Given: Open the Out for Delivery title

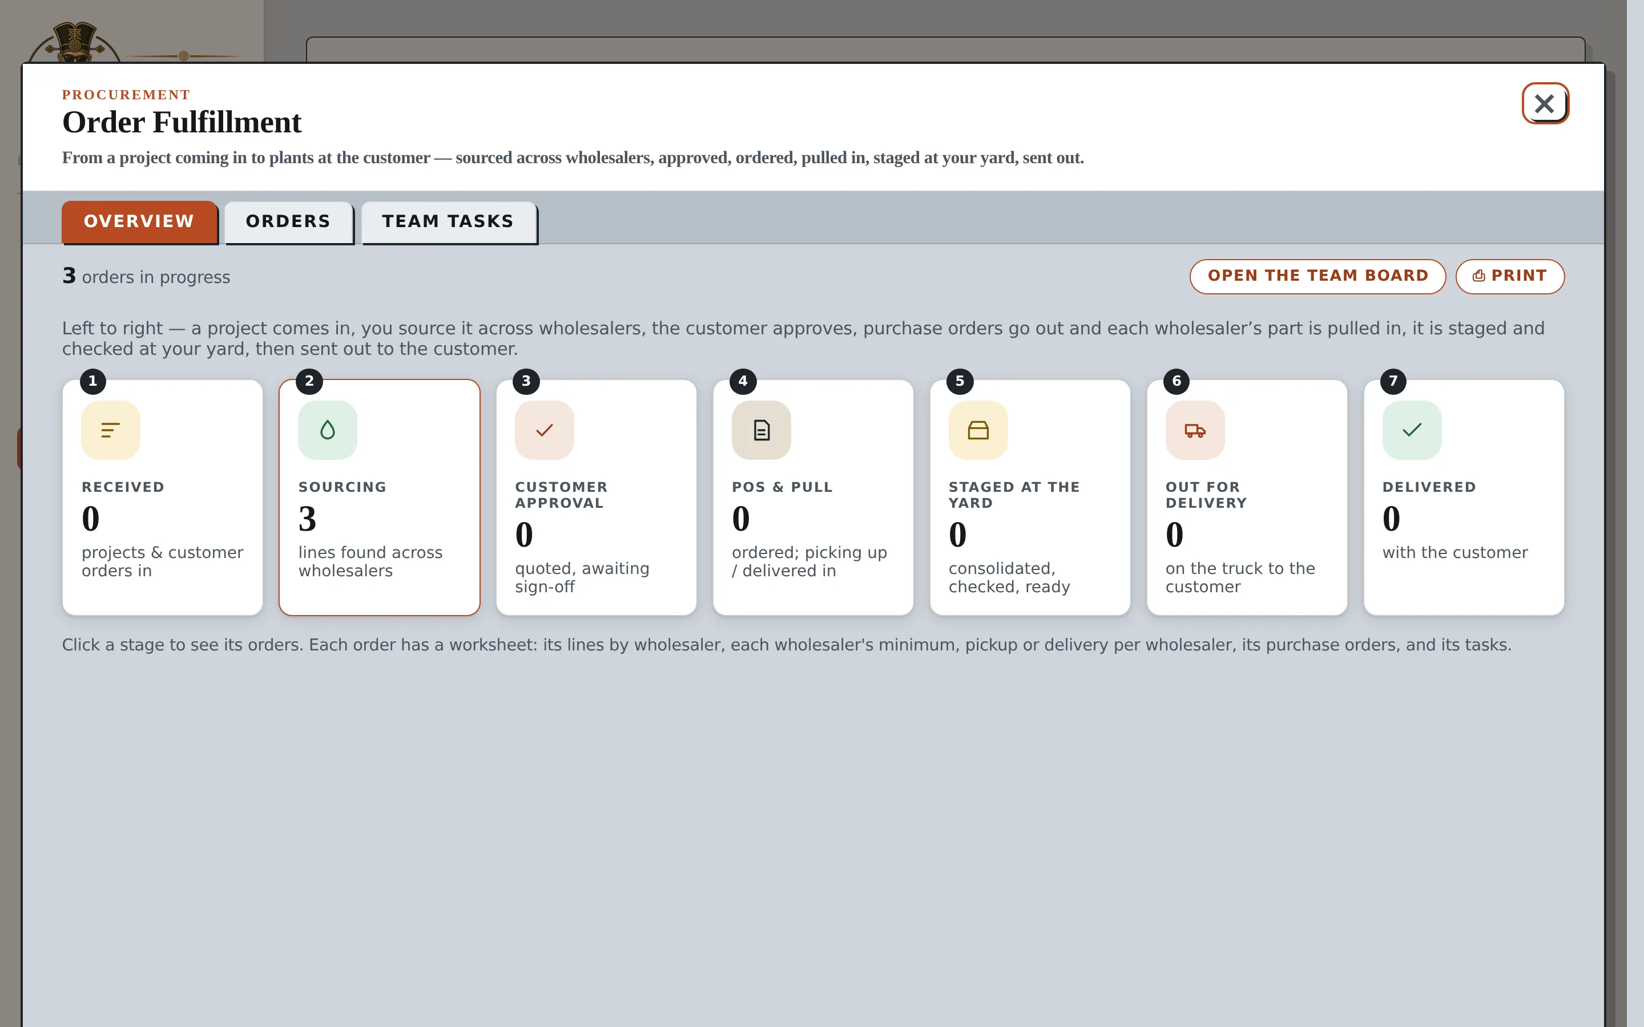Looking at the screenshot, I should point(1206,495).
